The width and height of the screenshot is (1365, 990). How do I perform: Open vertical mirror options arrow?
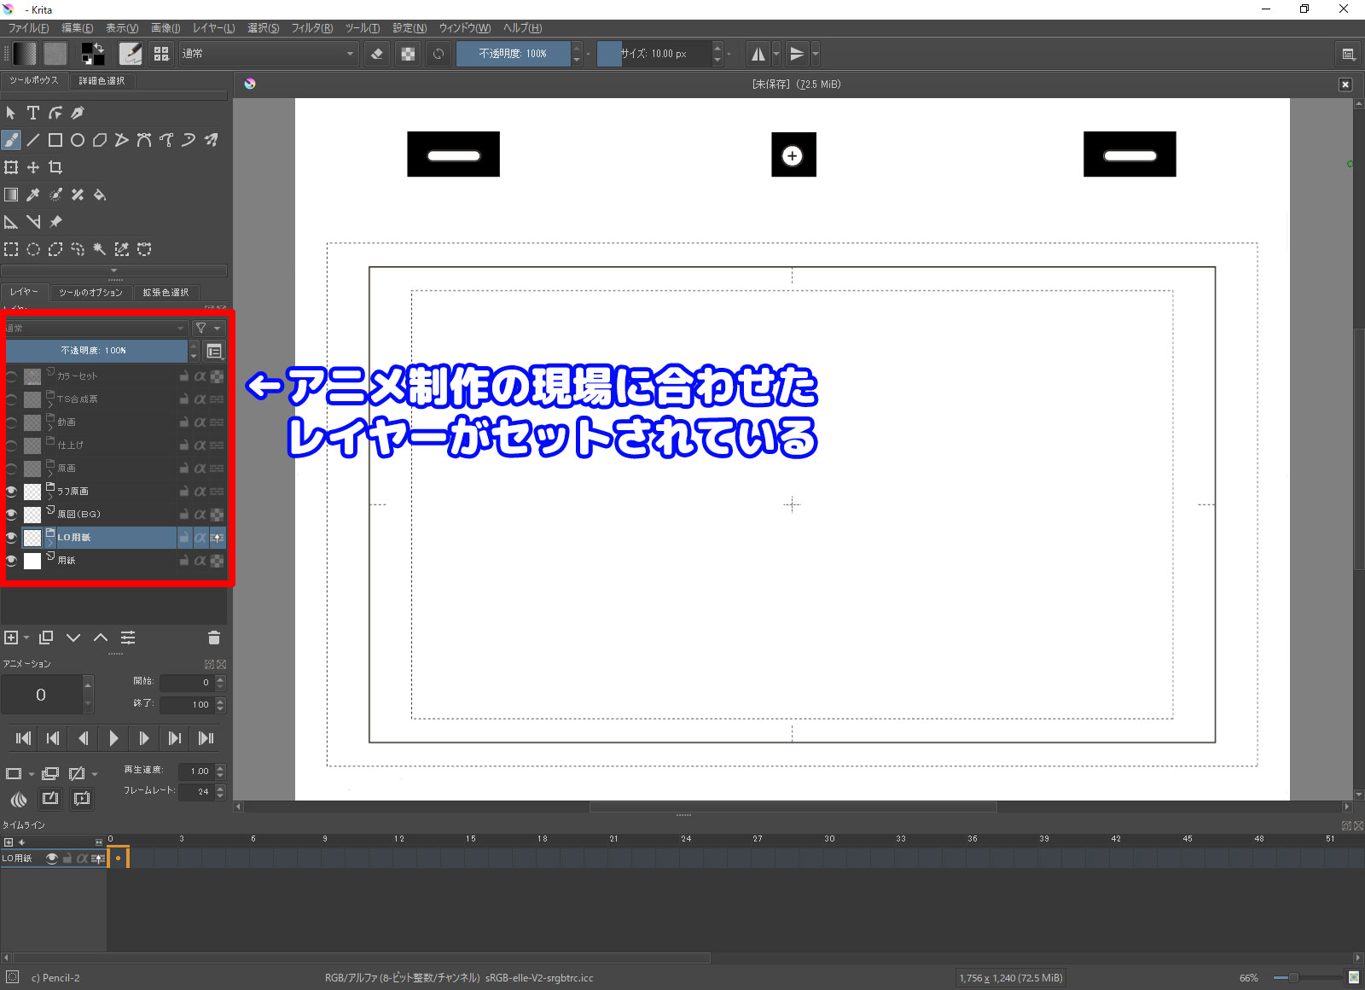[x=816, y=54]
